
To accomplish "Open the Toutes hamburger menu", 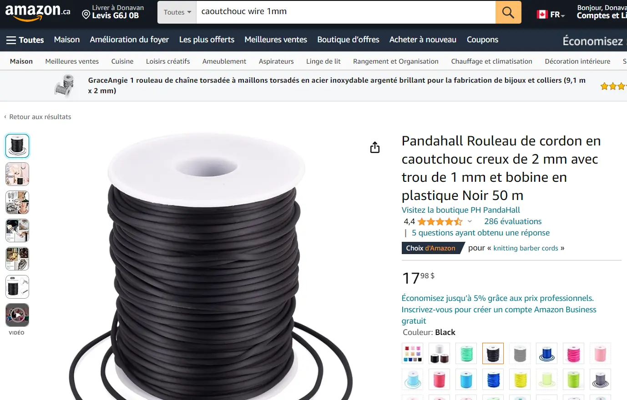I will click(x=25, y=40).
